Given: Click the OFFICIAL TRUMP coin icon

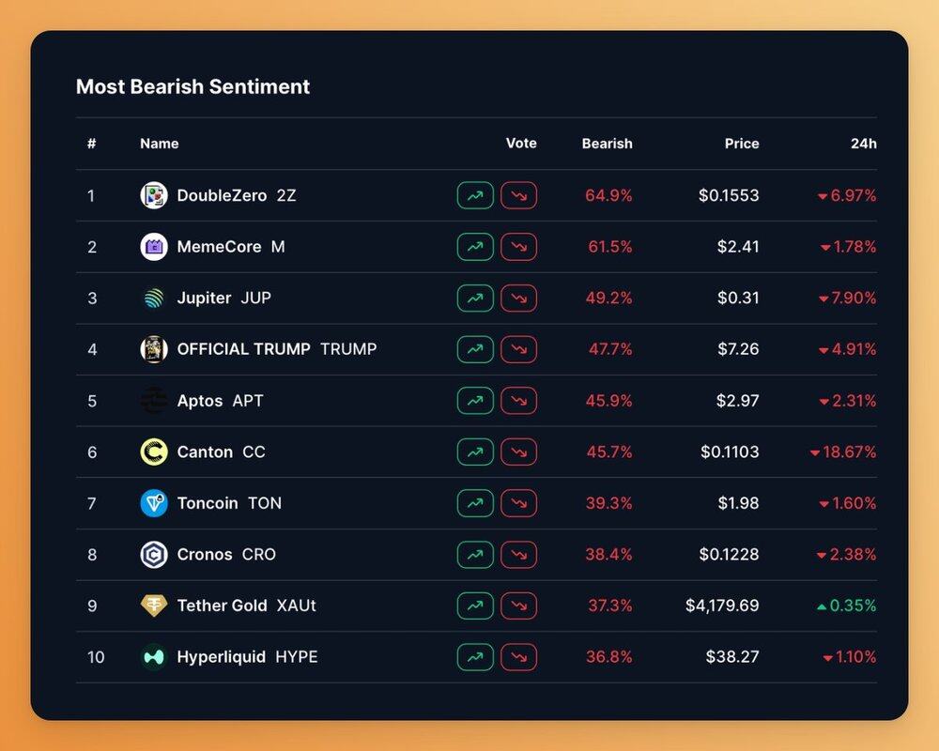Looking at the screenshot, I should click(154, 349).
